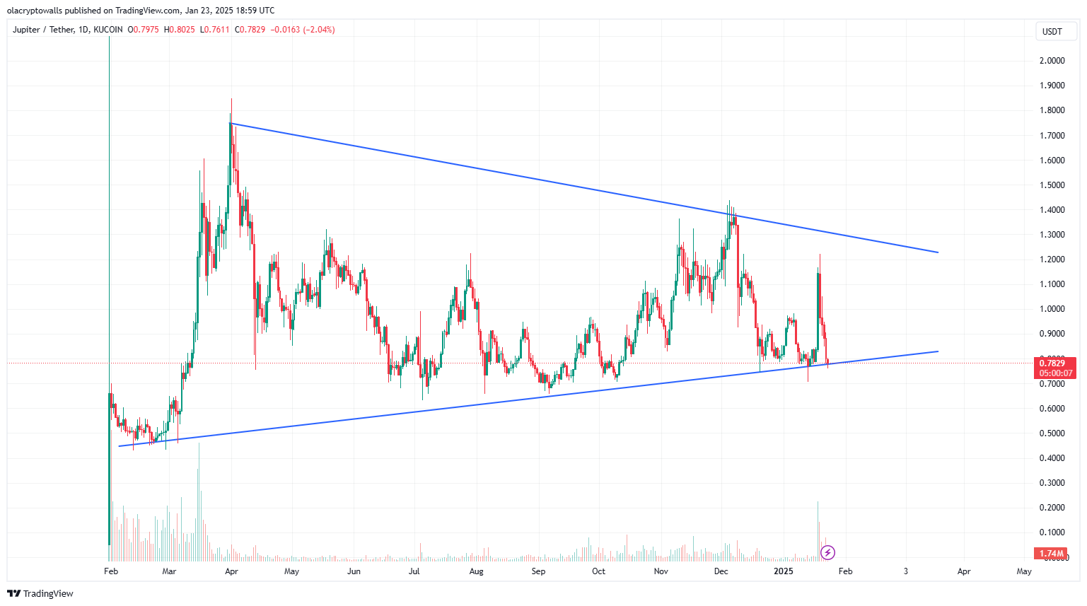1087x606 pixels.
Task: Click the Jupiter / Tether symbol title
Action: pos(43,30)
